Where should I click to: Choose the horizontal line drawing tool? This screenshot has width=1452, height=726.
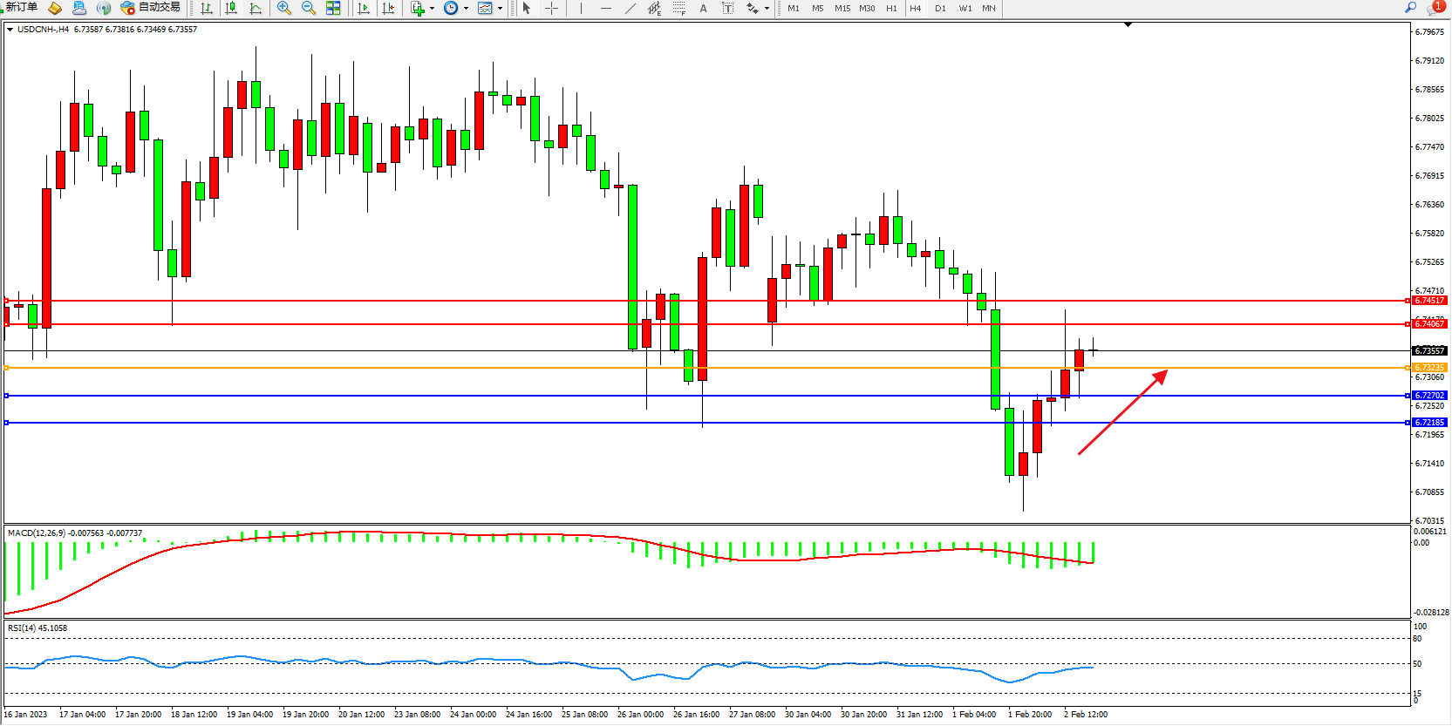pos(606,8)
